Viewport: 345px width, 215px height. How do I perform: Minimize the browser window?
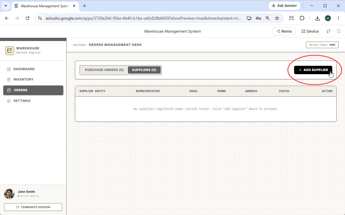click(311, 6)
